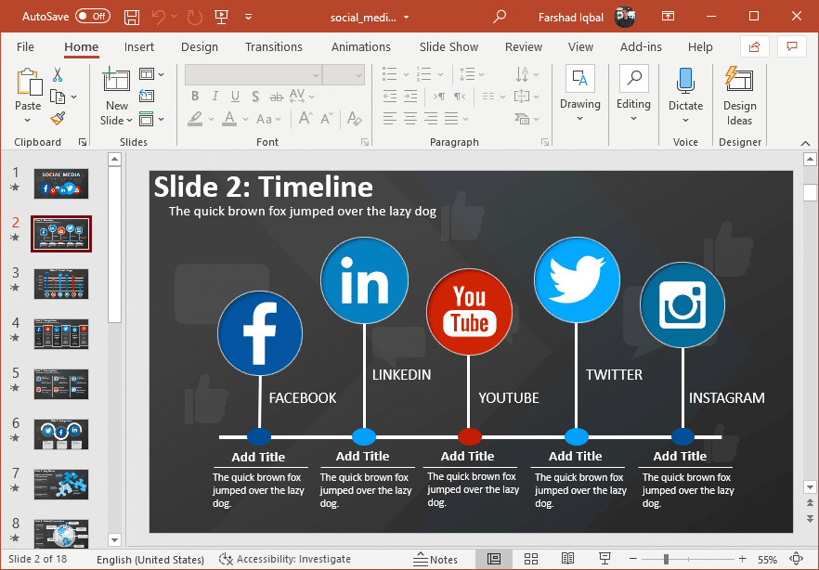Open the Transitions ribbon tab
This screenshot has height=570, width=819.
pos(273,47)
